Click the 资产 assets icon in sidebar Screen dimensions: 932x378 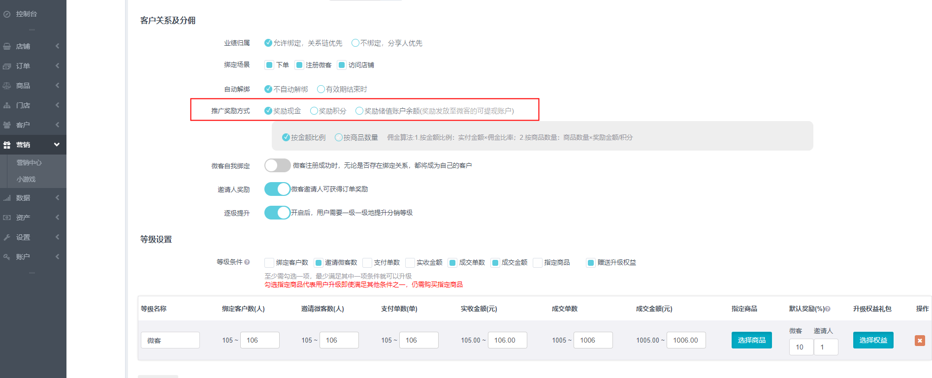7,218
